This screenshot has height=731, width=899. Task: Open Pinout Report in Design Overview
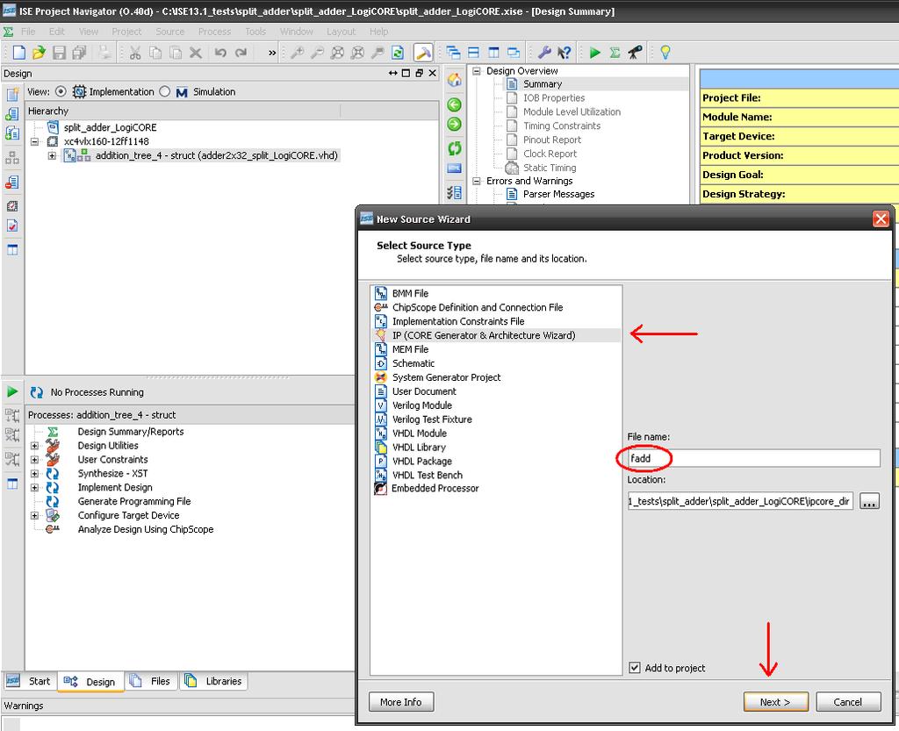click(552, 140)
